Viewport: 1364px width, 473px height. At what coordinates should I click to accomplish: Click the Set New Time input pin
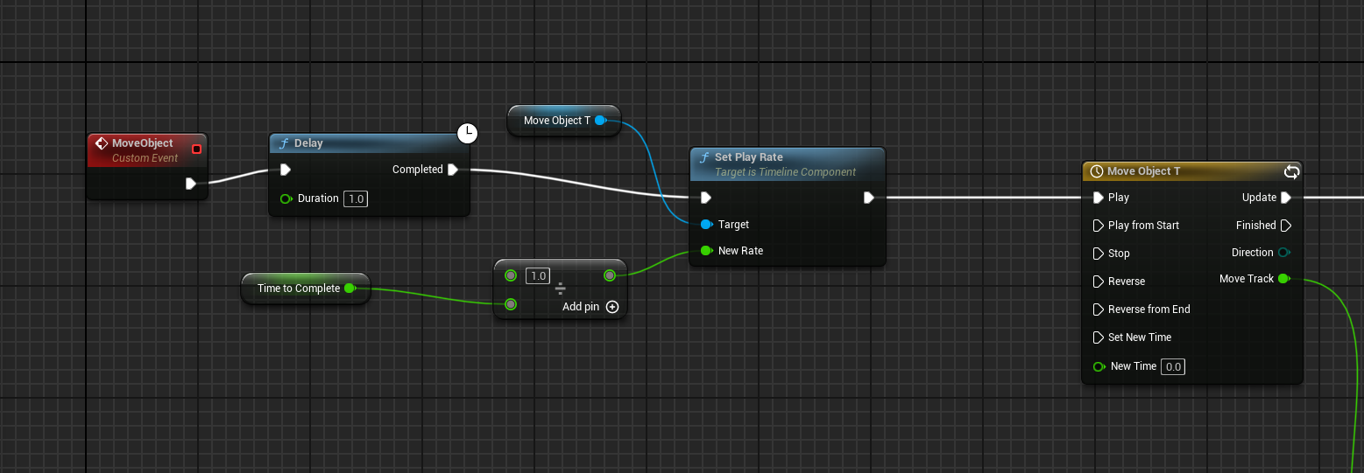click(x=1099, y=337)
